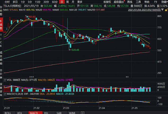Select K线图 in left sidebar

1,25
